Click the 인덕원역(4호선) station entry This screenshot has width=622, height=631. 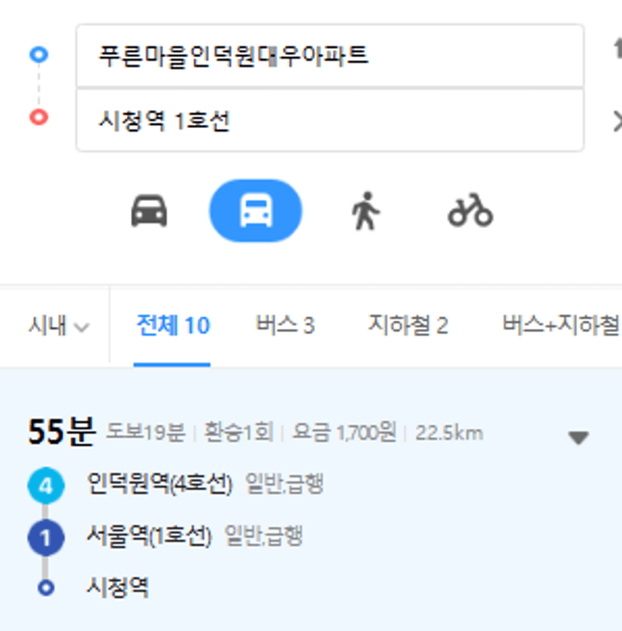coord(159,483)
